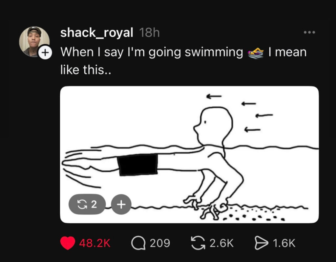This screenshot has height=262, width=336.
Task: Visit the shack_royal username link
Action: coord(96,33)
